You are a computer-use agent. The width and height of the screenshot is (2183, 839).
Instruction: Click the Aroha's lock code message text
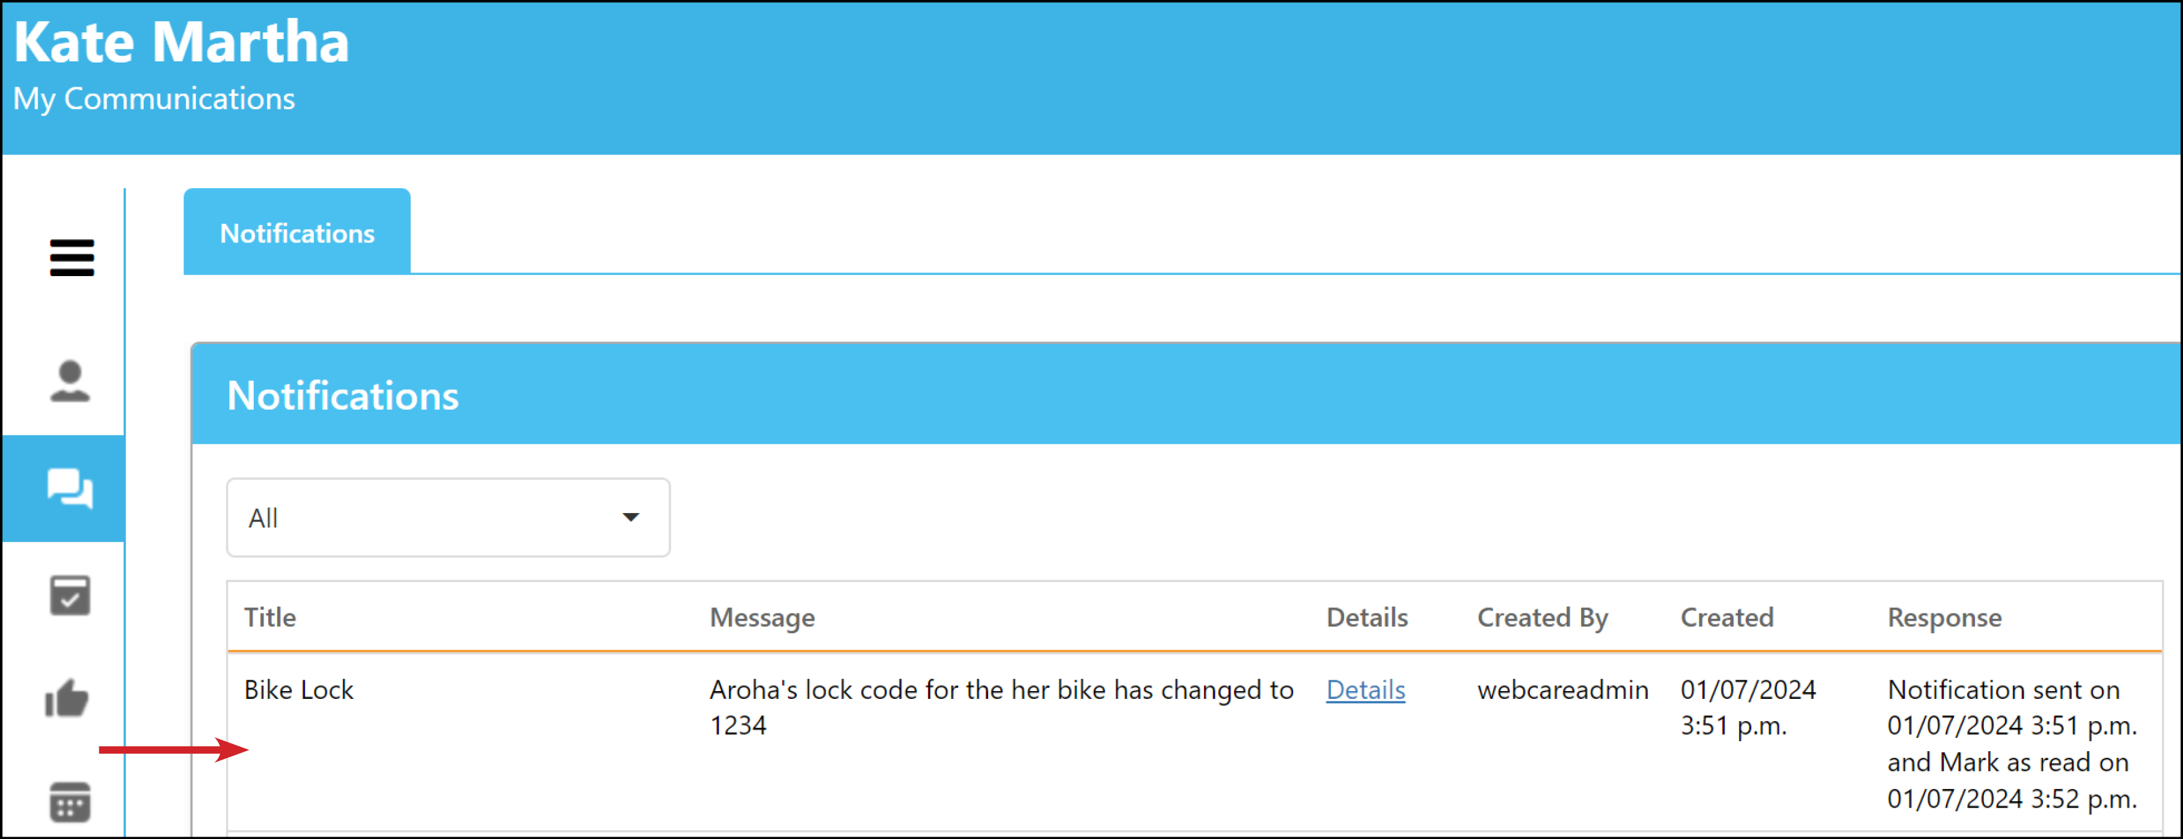pyautogui.click(x=1001, y=708)
